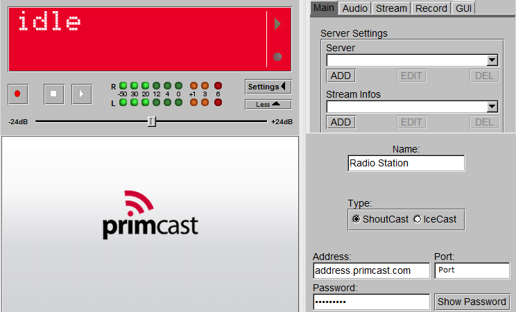The image size is (516, 312).
Task: Open the GUI tab
Action: (464, 8)
